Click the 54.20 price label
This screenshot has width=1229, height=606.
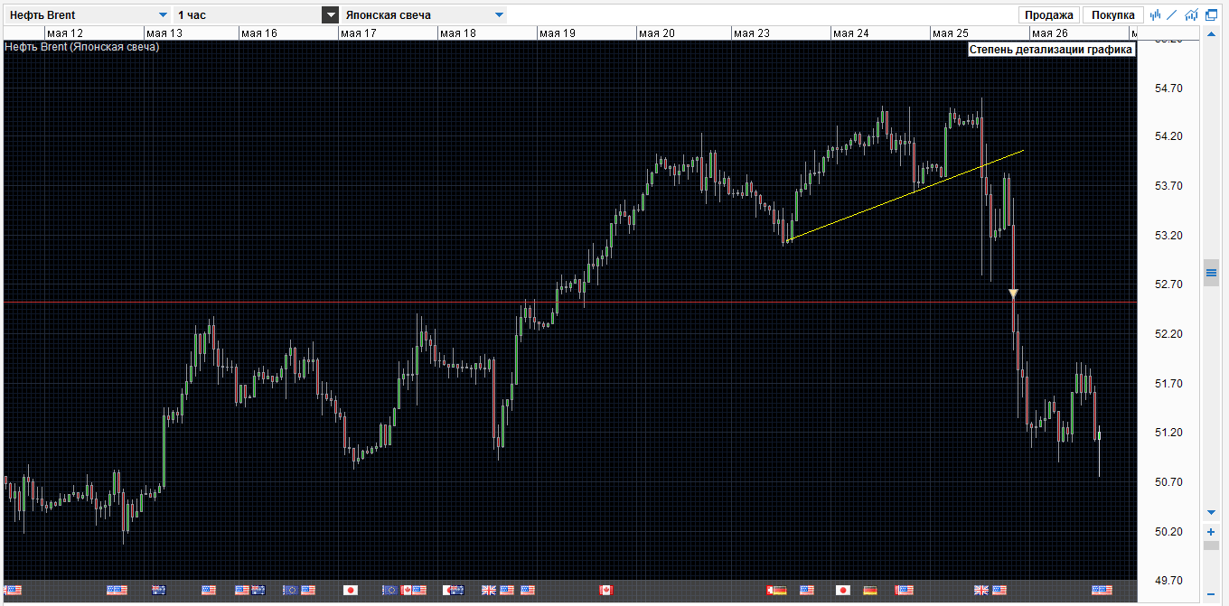(1168, 136)
